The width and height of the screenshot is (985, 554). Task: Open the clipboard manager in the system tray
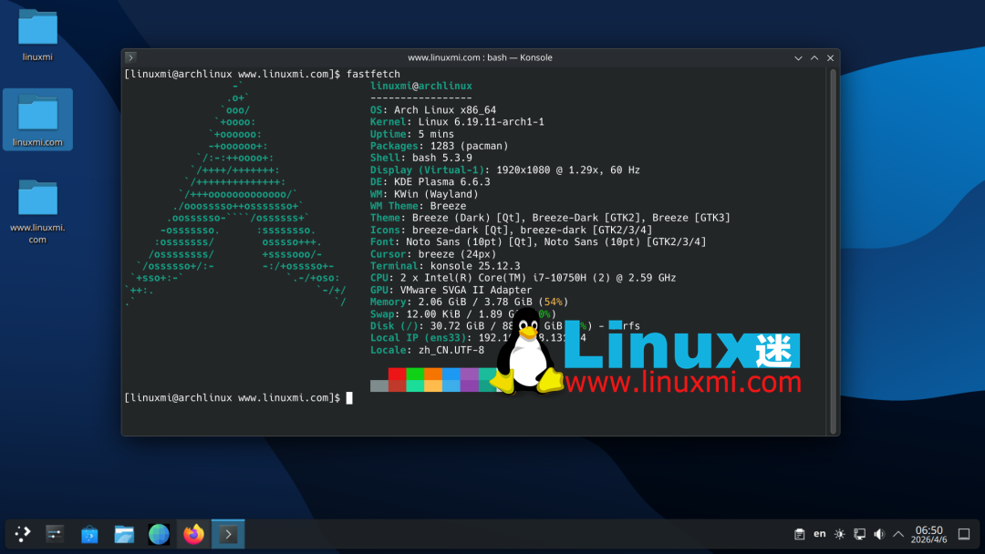(800, 534)
